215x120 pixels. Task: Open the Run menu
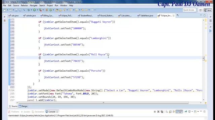click(56, 5)
